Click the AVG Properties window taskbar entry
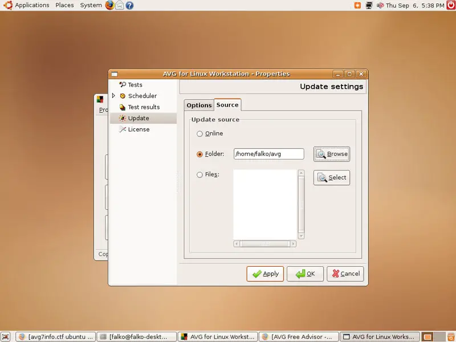Image resolution: width=456 pixels, height=342 pixels. 380,337
